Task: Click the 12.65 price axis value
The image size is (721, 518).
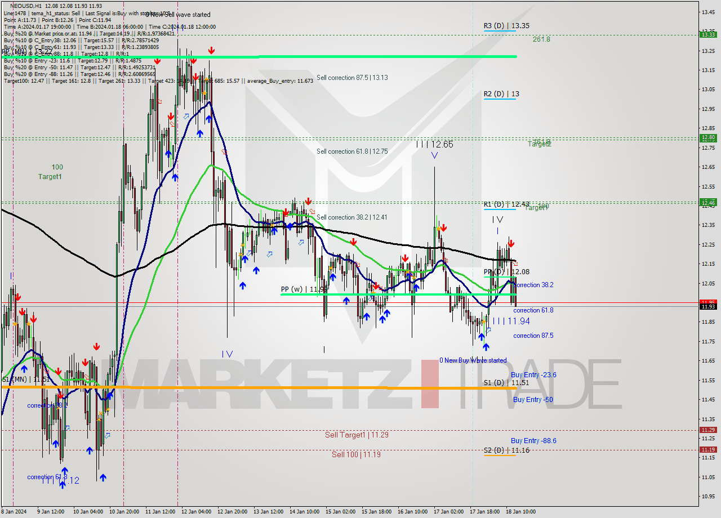Action: (708, 167)
